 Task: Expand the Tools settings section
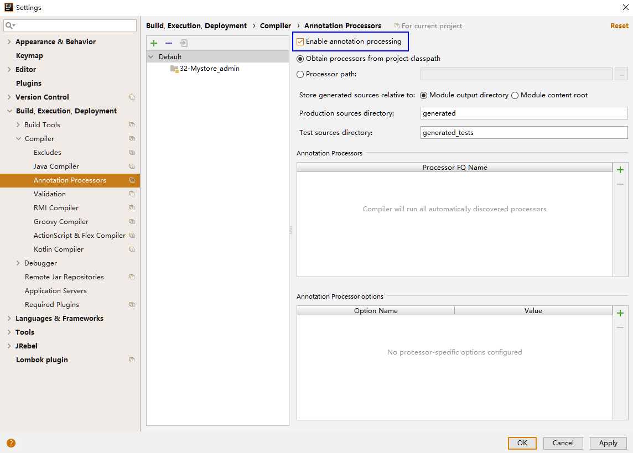[x=9, y=332]
